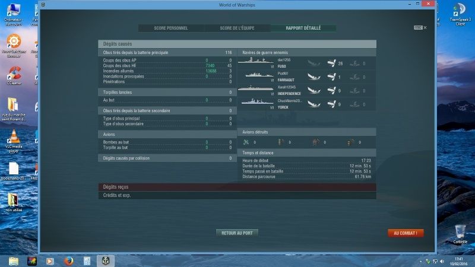Viewport: 475px width, 267px height.
Task: Click 'Dégâts causés par collision' row
Action: tap(167, 158)
